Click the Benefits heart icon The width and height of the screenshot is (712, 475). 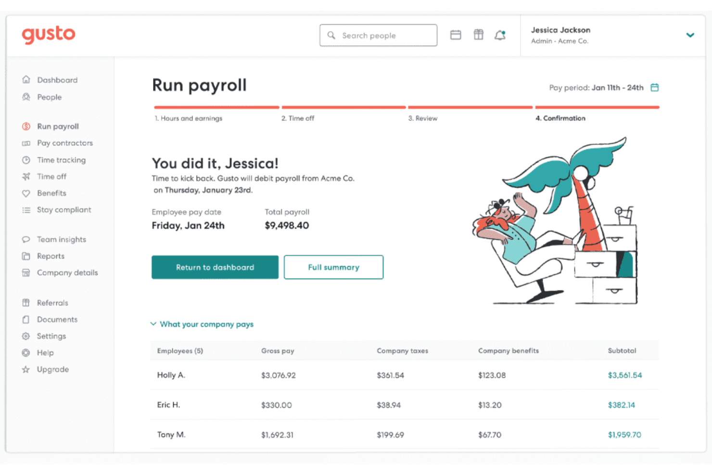26,193
